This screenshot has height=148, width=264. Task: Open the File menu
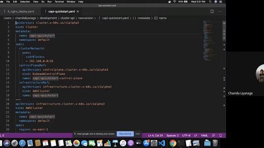(x=8, y=2)
